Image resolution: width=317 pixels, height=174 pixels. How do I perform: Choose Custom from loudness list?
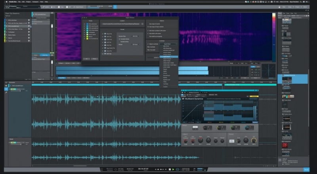coord(165,87)
